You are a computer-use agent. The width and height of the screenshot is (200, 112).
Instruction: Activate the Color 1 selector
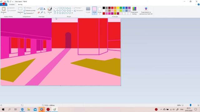(94, 11)
